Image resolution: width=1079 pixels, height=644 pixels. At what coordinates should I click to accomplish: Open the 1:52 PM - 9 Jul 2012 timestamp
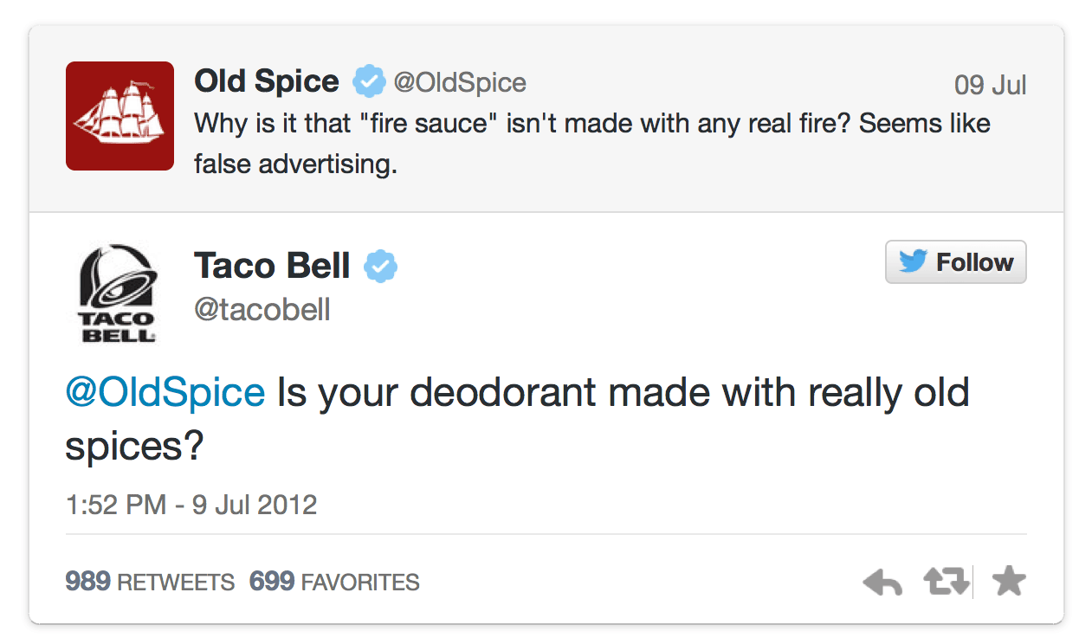click(x=191, y=504)
